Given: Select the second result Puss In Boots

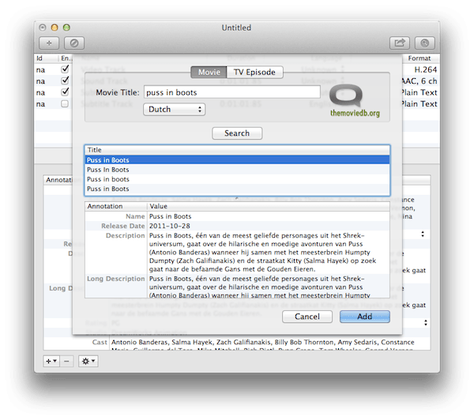Looking at the screenshot, I should pyautogui.click(x=237, y=170).
